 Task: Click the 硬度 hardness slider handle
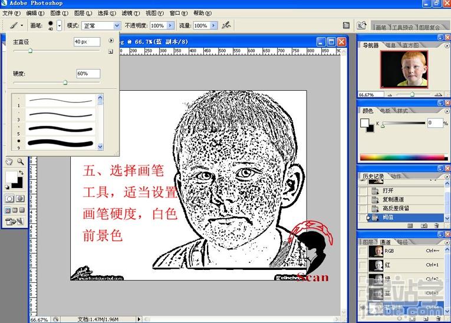click(x=65, y=83)
